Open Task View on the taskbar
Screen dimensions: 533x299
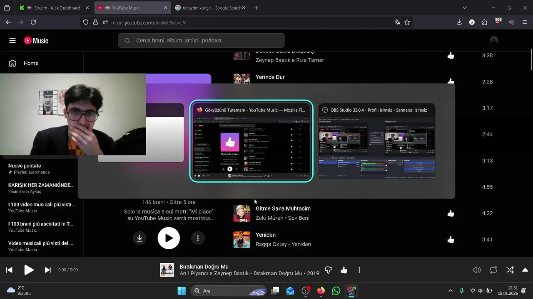275,291
